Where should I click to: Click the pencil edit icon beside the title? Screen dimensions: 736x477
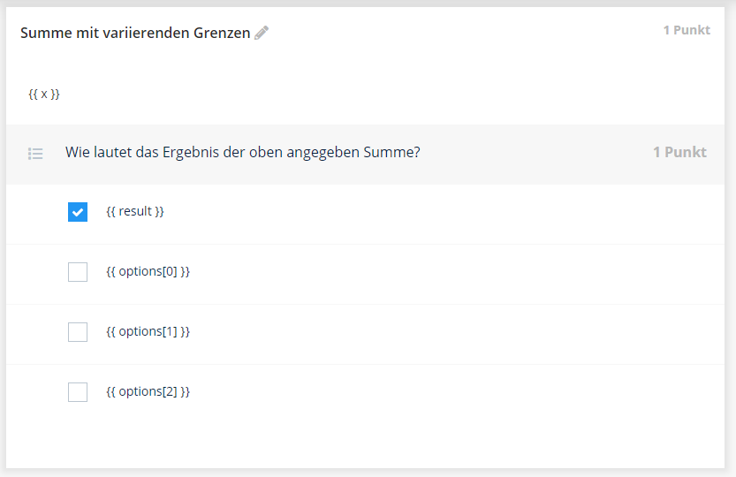tap(262, 33)
